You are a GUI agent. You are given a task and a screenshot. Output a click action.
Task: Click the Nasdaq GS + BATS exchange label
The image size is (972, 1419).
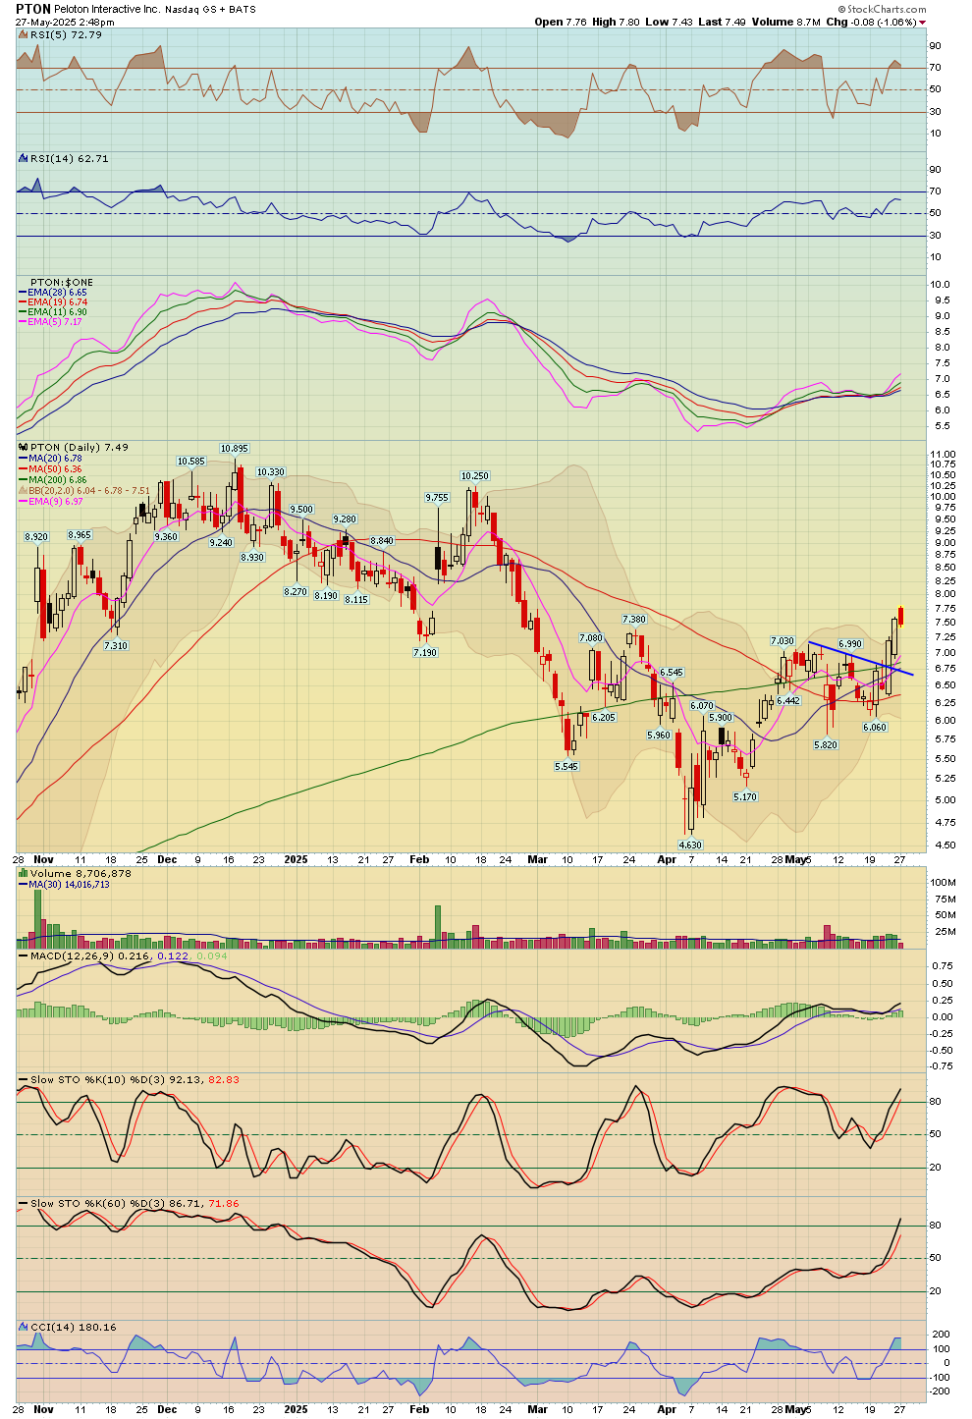pyautogui.click(x=212, y=10)
